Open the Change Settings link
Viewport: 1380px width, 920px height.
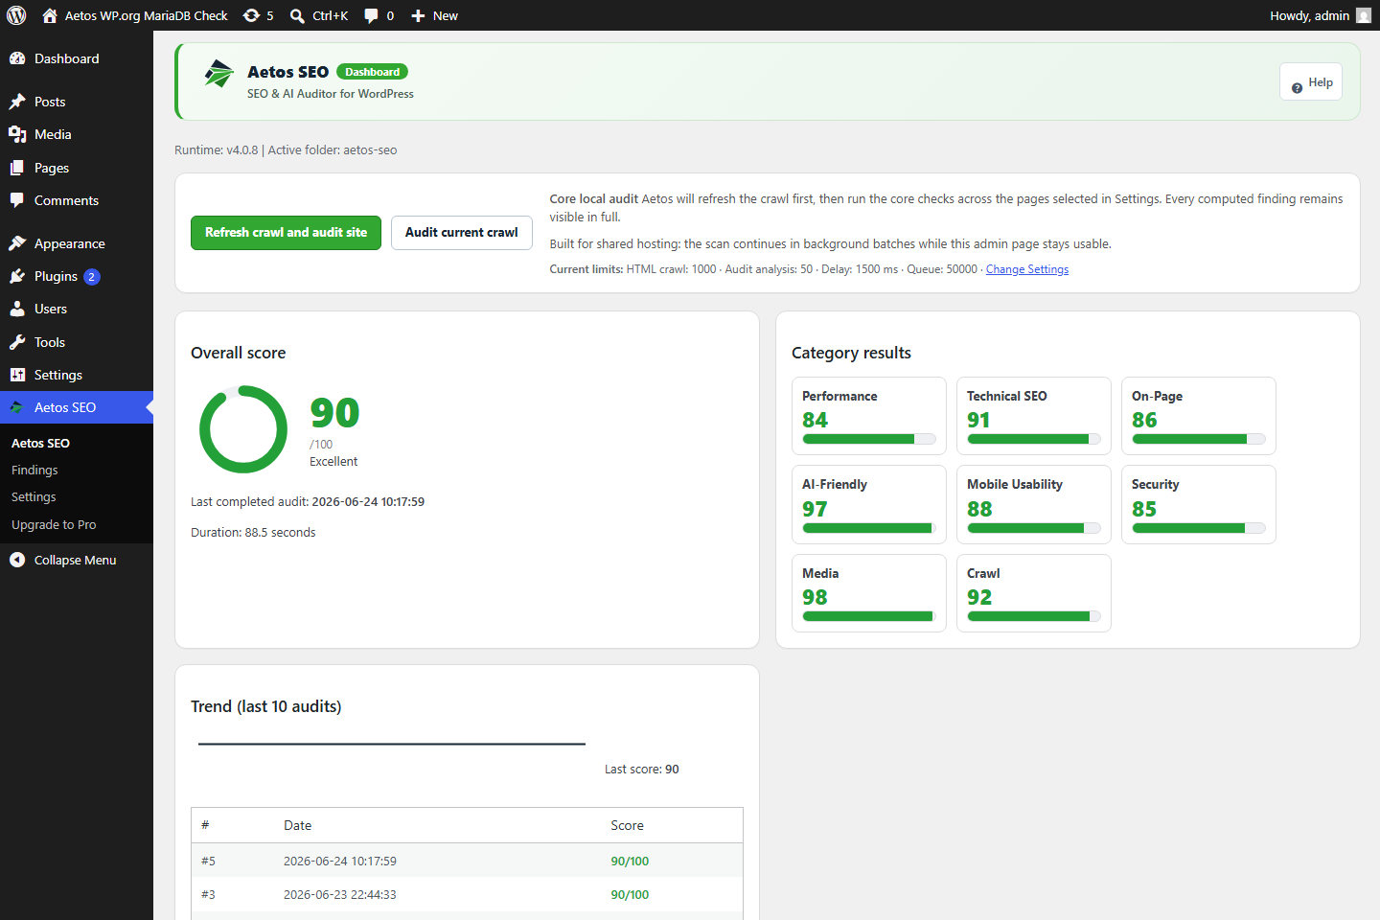coord(1027,269)
